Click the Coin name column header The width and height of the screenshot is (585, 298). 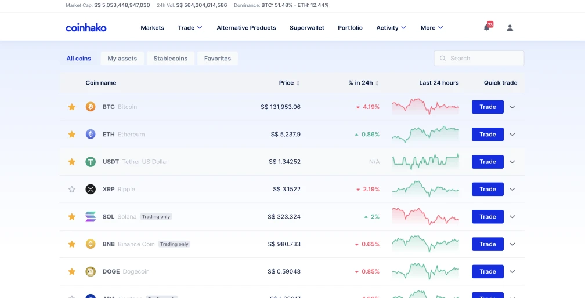coord(101,83)
